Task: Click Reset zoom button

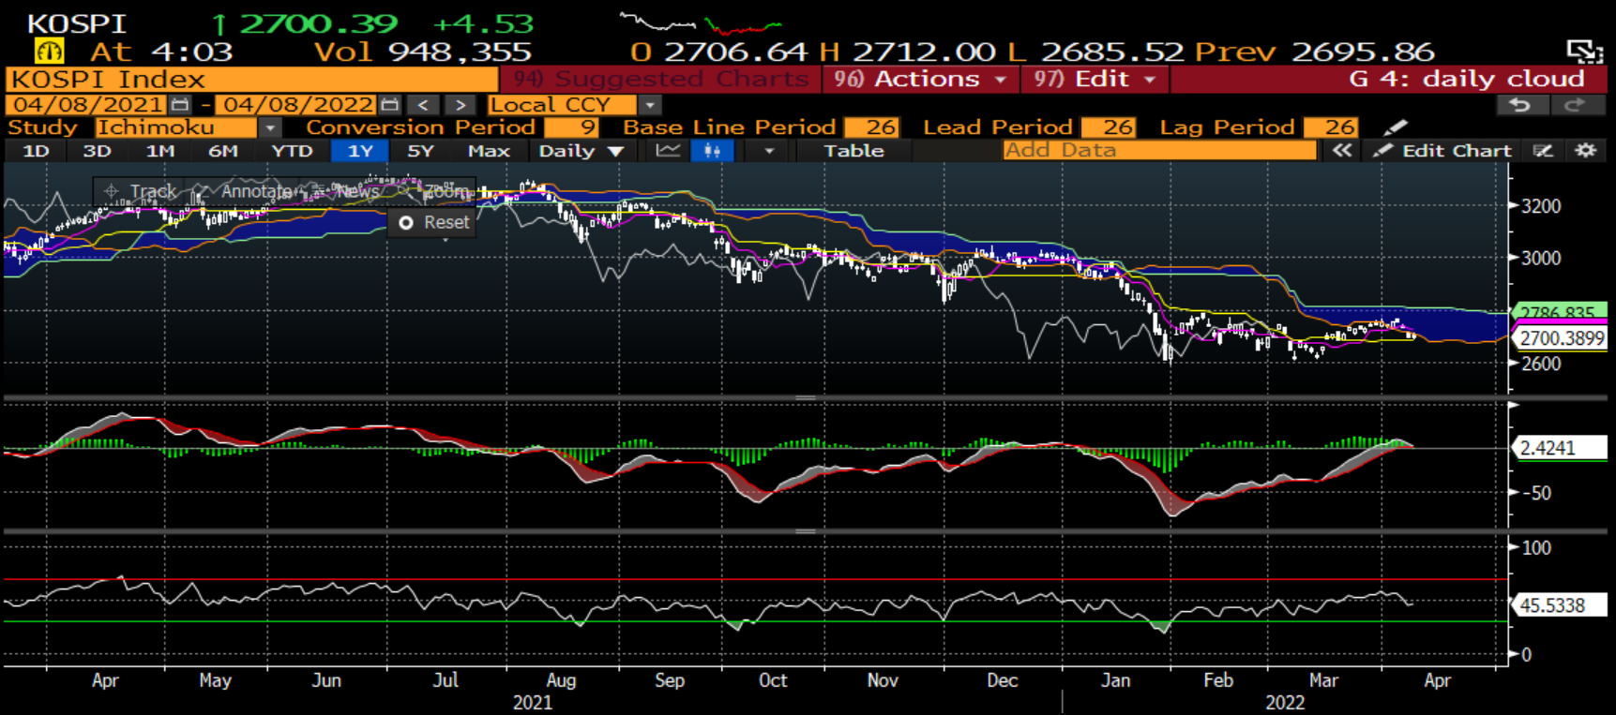Action: click(x=432, y=223)
